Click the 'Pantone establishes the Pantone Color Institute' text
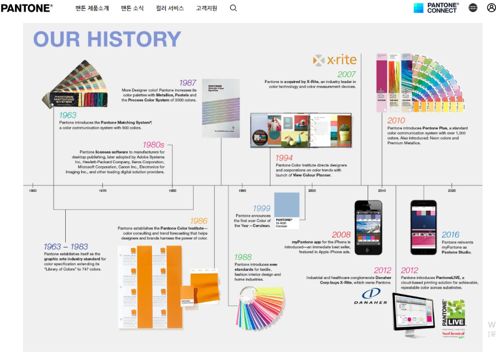 [x=163, y=233]
